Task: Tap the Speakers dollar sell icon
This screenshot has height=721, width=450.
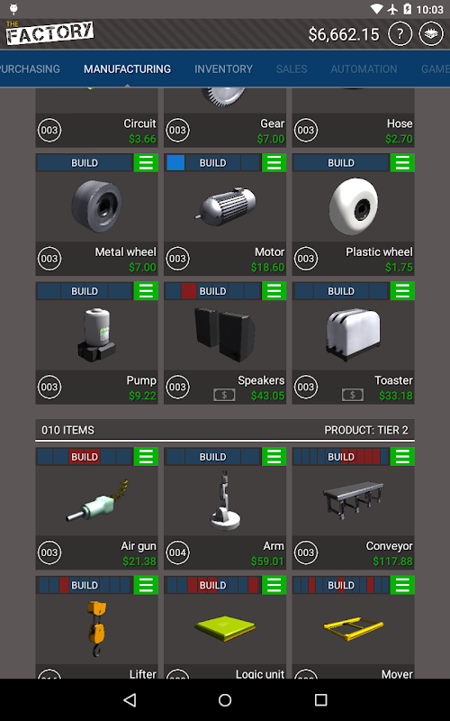Action: point(224,395)
